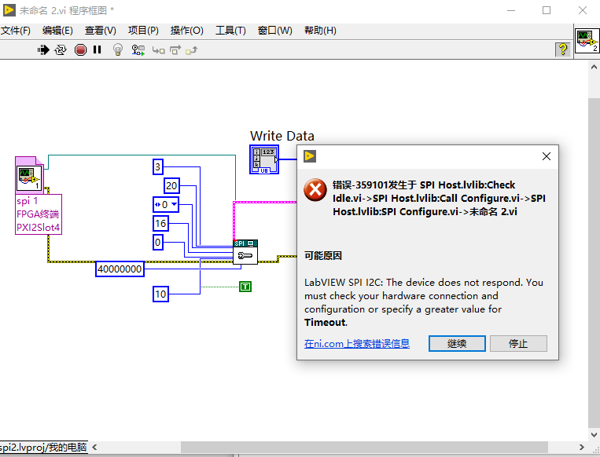This screenshot has width=600, height=457.
Task: Close the error dialog with its X button
Action: [x=547, y=156]
